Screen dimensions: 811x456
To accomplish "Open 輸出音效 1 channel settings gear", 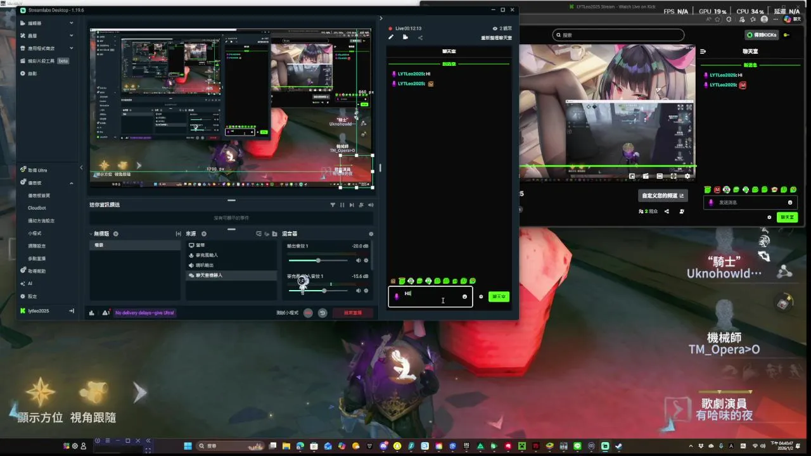I will click(x=366, y=260).
